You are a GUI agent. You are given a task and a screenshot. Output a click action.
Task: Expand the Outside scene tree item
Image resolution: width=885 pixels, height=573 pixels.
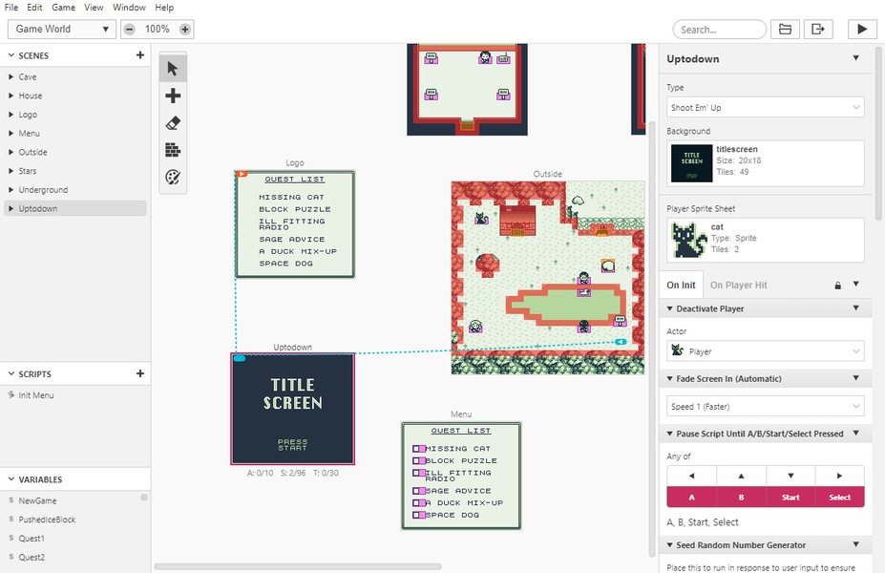pyautogui.click(x=11, y=153)
